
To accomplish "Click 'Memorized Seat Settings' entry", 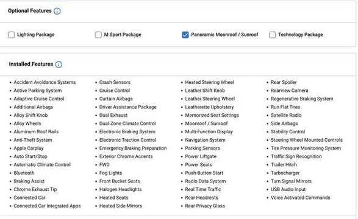I will tap(212, 115).
